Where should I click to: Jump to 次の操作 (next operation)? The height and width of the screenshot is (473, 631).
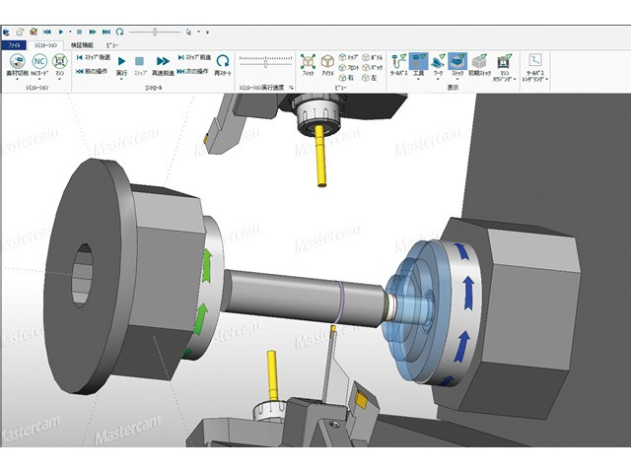click(193, 71)
